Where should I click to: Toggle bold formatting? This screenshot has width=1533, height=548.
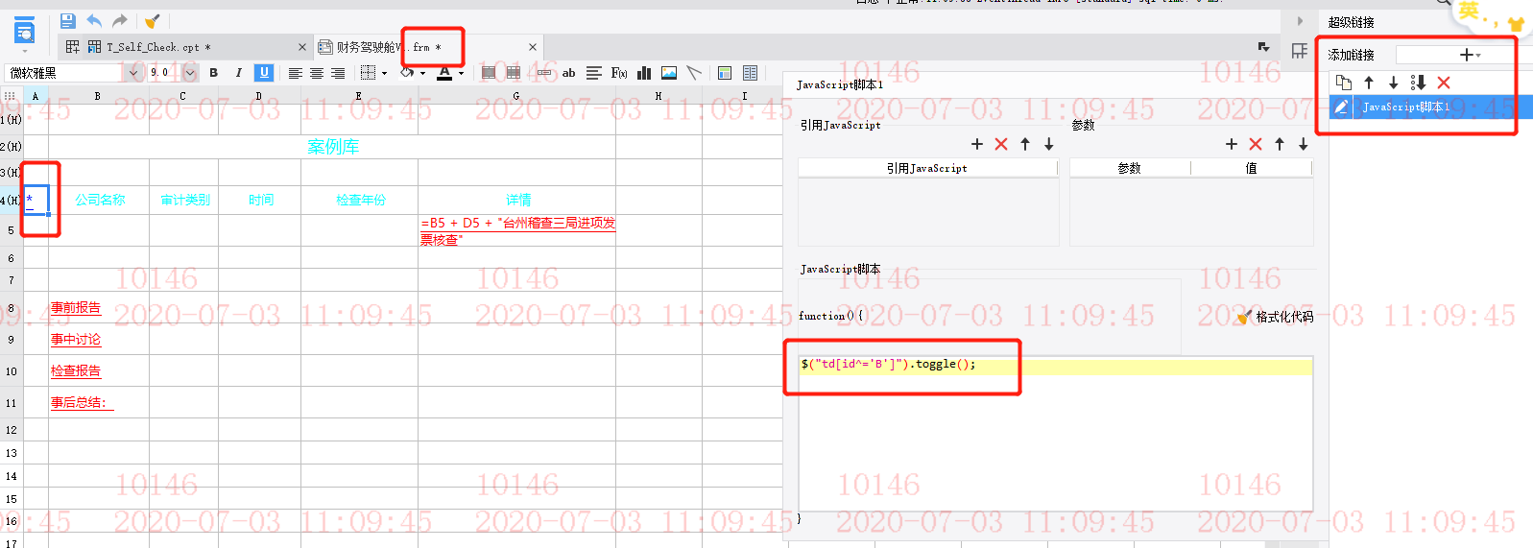[x=213, y=73]
